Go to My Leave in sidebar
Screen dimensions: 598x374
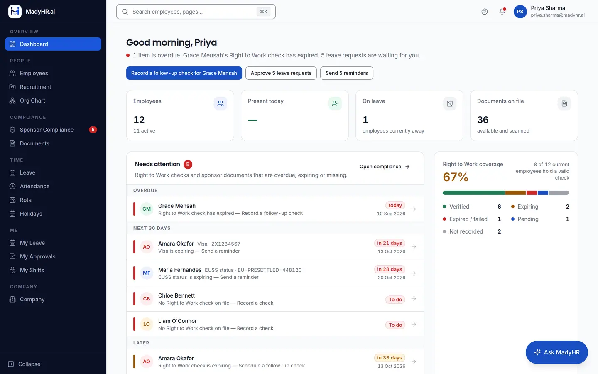(53, 243)
